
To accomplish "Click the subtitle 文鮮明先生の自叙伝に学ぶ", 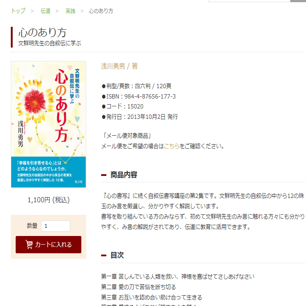I will [x=50, y=43].
